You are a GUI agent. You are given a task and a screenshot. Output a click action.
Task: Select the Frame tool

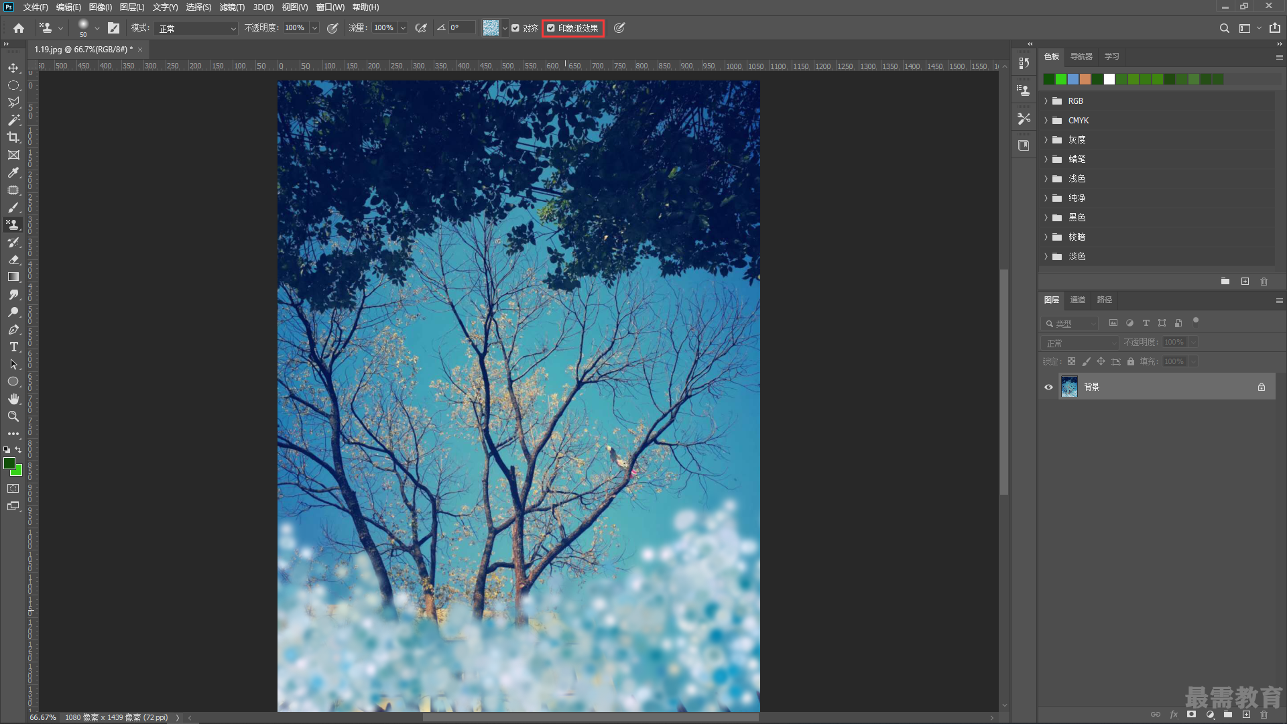[x=13, y=155]
